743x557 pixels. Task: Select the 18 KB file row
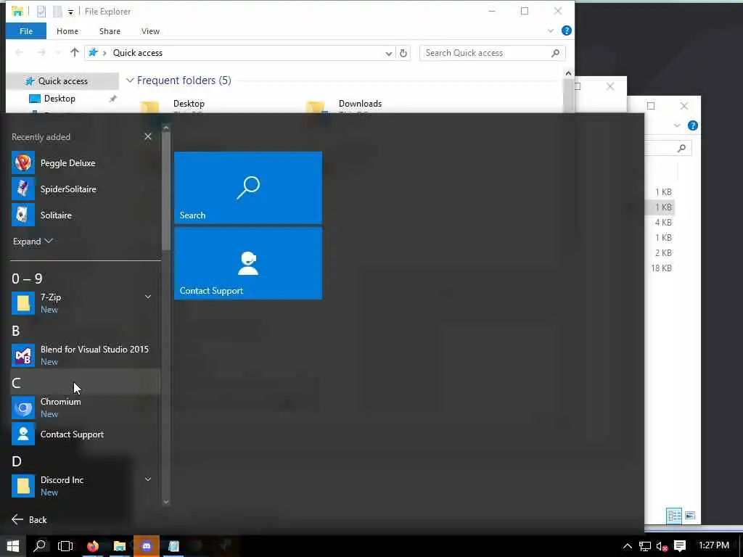pyautogui.click(x=661, y=268)
